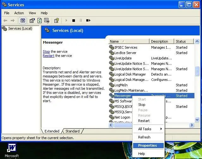Select the LogMeIn Maintenan... service
Screen dimensions: 202x159
pyautogui.click(x=131, y=90)
